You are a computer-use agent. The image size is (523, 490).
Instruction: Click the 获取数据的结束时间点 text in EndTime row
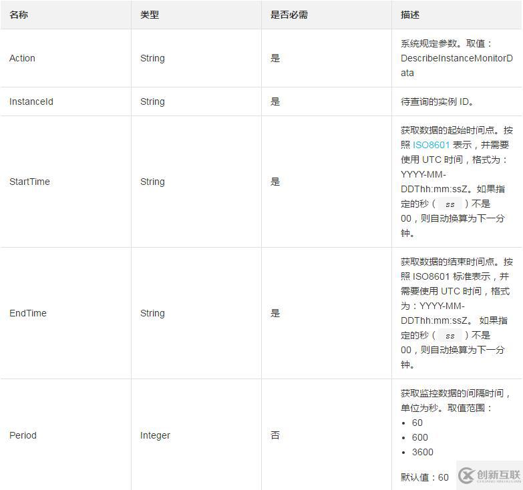point(448,262)
